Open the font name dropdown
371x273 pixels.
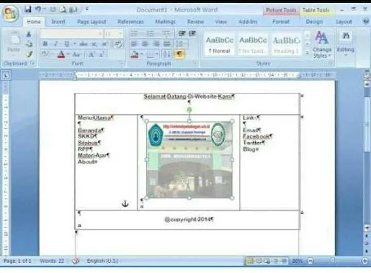(100, 34)
